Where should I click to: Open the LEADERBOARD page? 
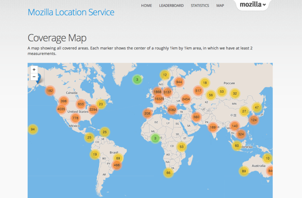171,6
